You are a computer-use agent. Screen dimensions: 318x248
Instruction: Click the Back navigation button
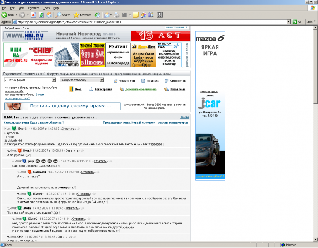point(8,15)
